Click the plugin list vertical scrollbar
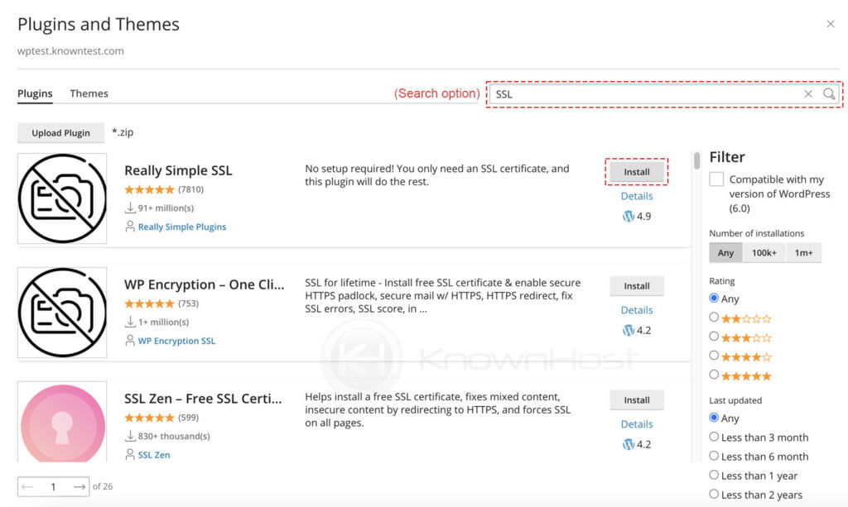848x507 pixels. [697, 160]
